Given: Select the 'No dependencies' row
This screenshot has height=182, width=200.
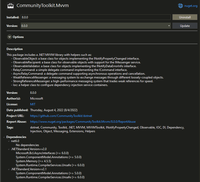Looking at the screenshot, I should click(27, 145).
